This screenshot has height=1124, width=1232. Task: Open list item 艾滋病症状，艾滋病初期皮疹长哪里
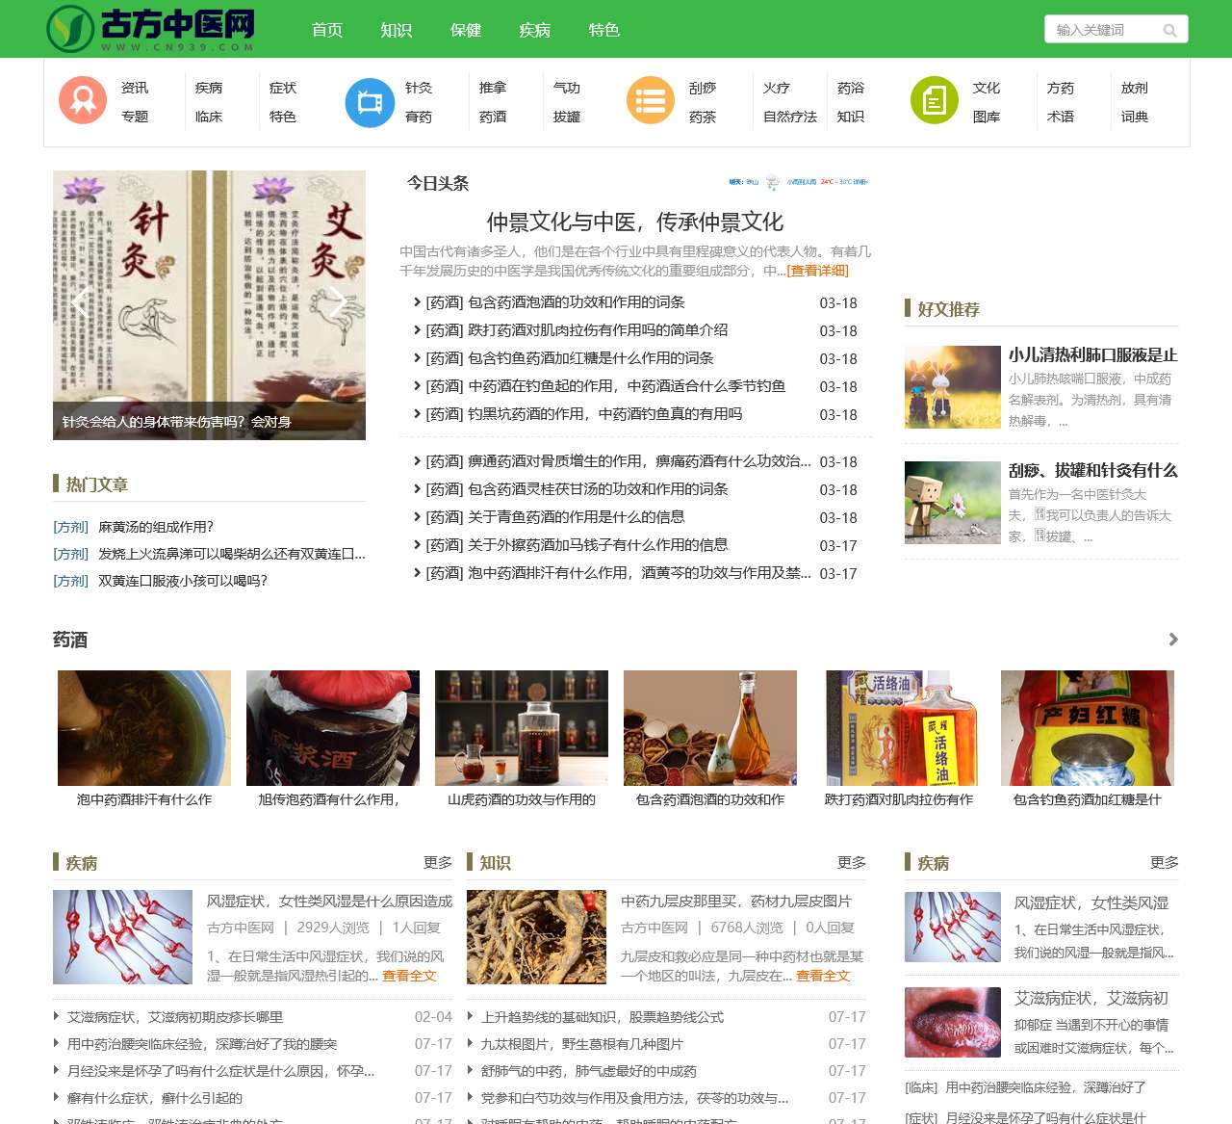(175, 1017)
